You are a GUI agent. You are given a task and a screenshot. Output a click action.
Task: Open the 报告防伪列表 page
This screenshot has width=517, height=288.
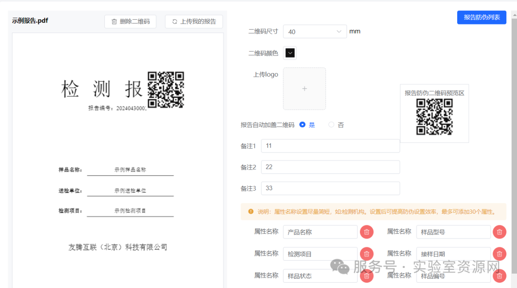[482, 17]
